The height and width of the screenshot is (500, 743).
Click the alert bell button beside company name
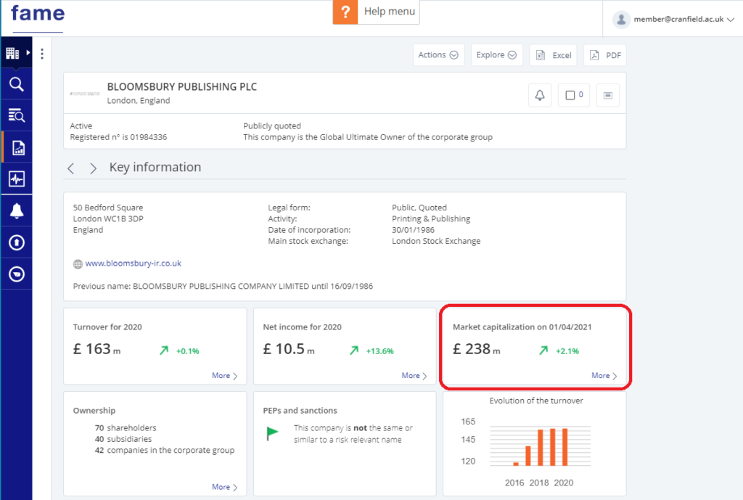pyautogui.click(x=539, y=95)
